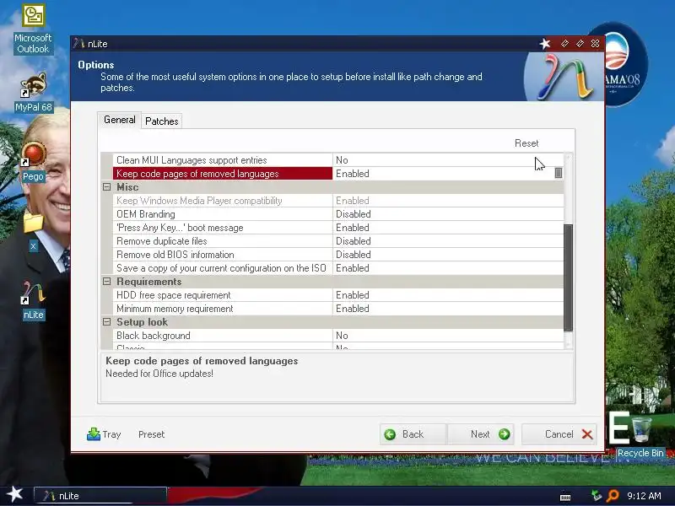Click the red X icon on Cancel
The height and width of the screenshot is (506, 675).
(x=587, y=434)
